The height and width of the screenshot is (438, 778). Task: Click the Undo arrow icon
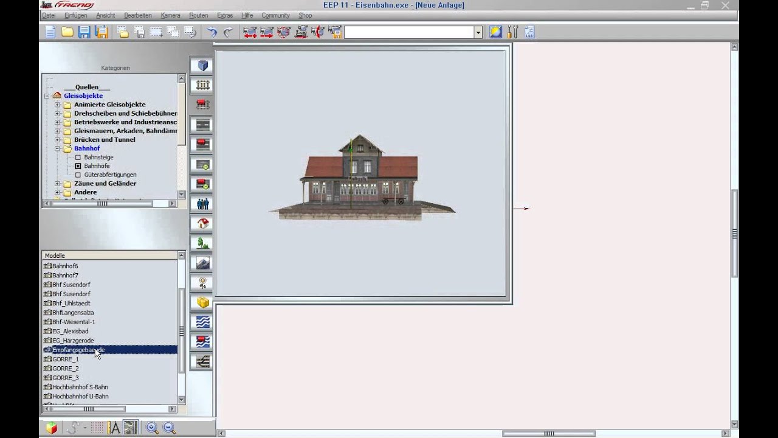[212, 32]
